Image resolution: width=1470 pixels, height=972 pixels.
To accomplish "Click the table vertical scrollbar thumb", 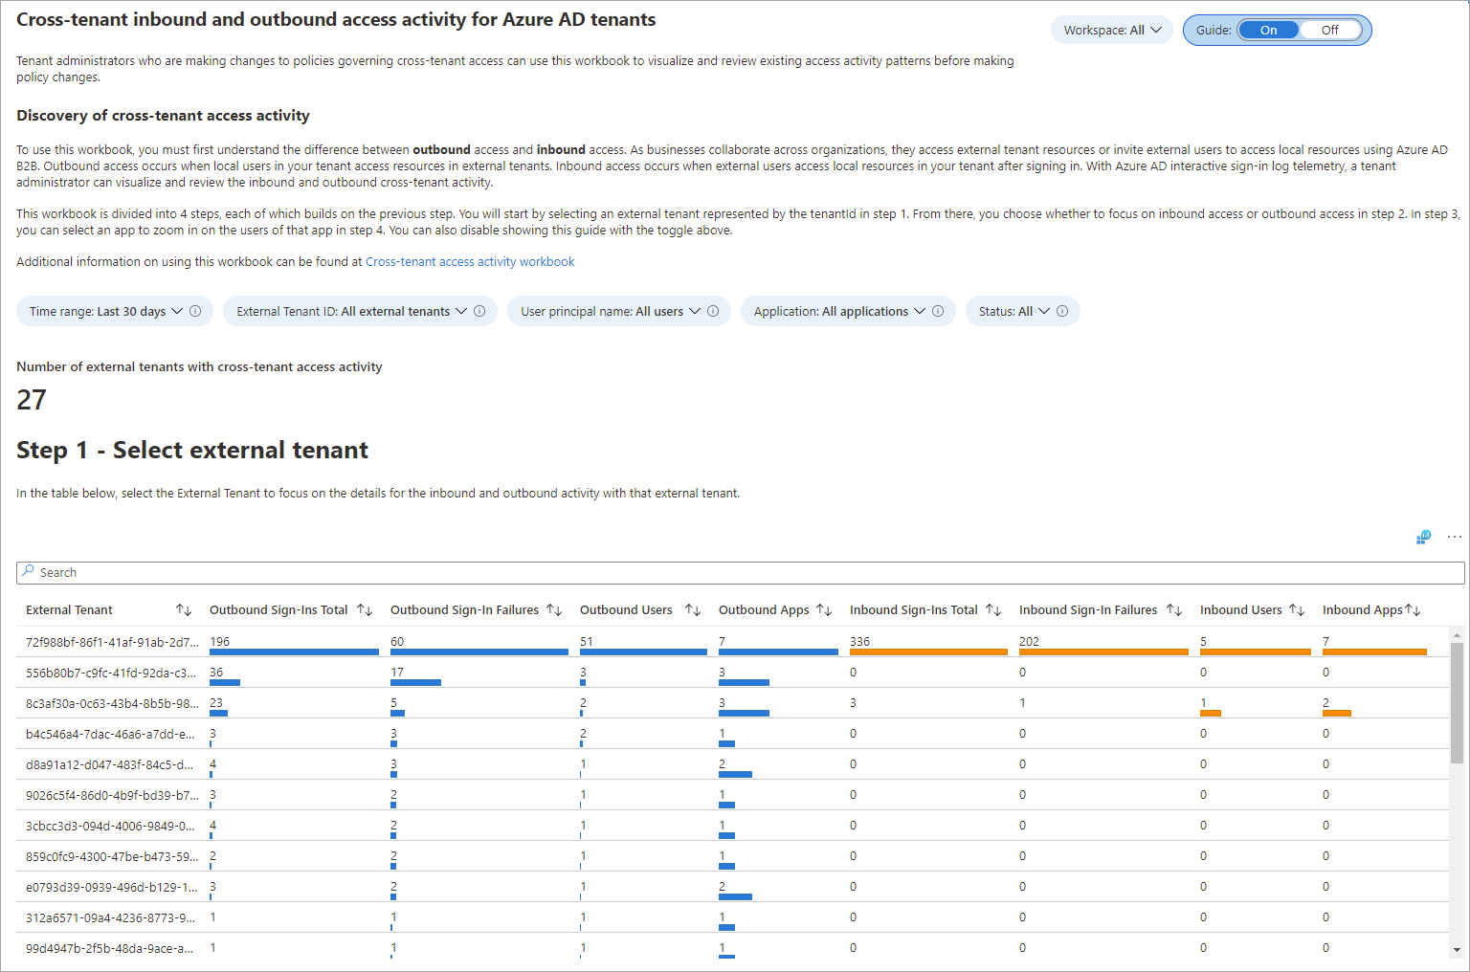I will pos(1457,702).
